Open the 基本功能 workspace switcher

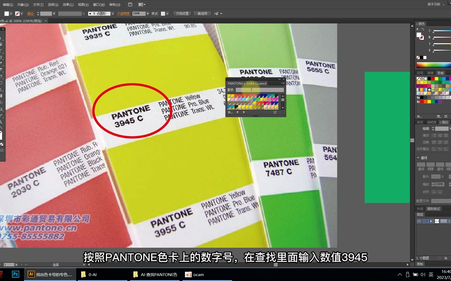point(436,4)
